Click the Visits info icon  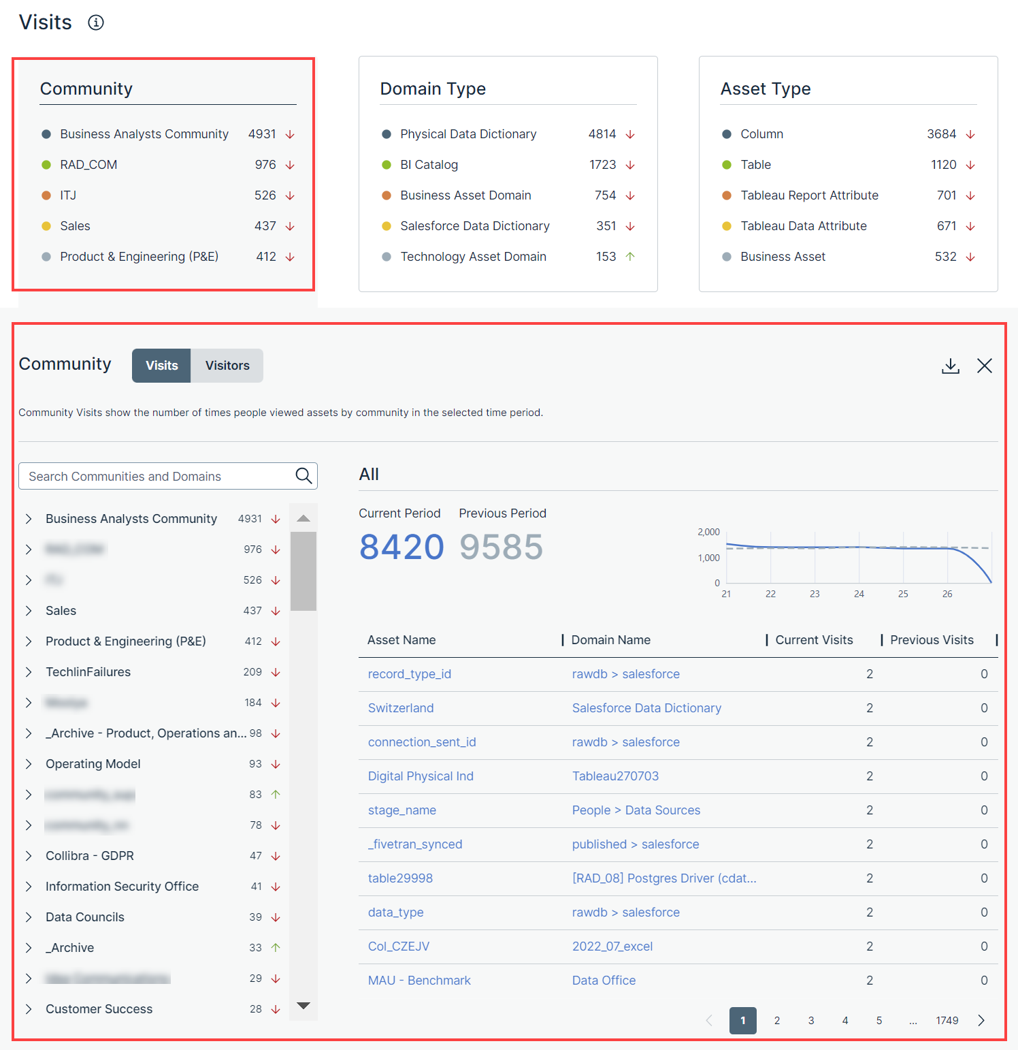click(96, 22)
